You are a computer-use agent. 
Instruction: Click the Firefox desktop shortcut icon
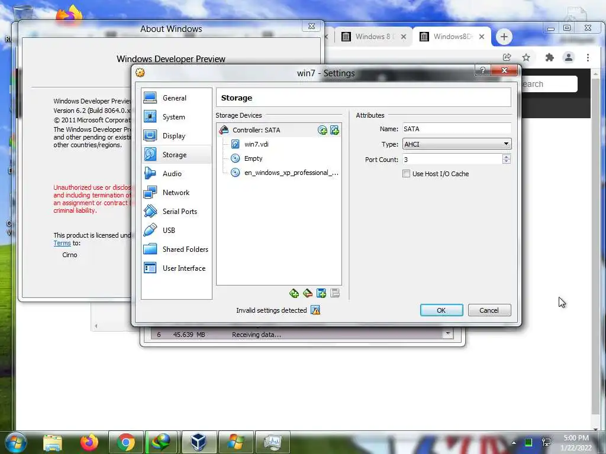(69, 15)
